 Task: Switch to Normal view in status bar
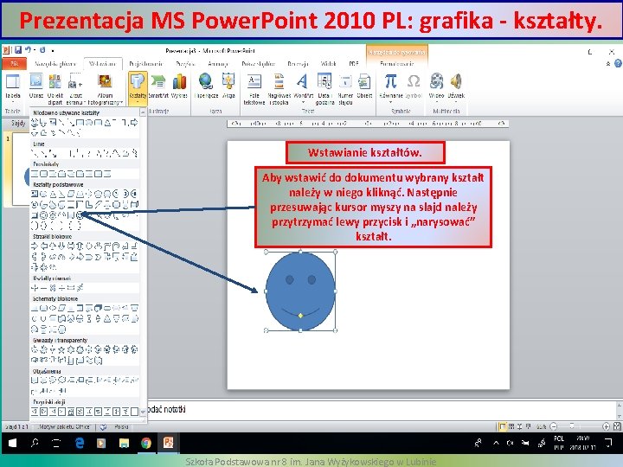[x=503, y=427]
